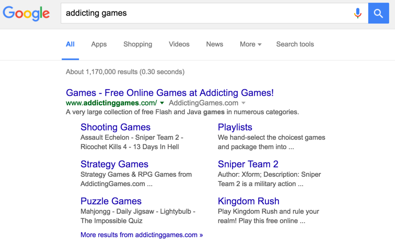Expand green arrow next to www.addictinggames.com/
This screenshot has width=395, height=243.
pos(162,103)
